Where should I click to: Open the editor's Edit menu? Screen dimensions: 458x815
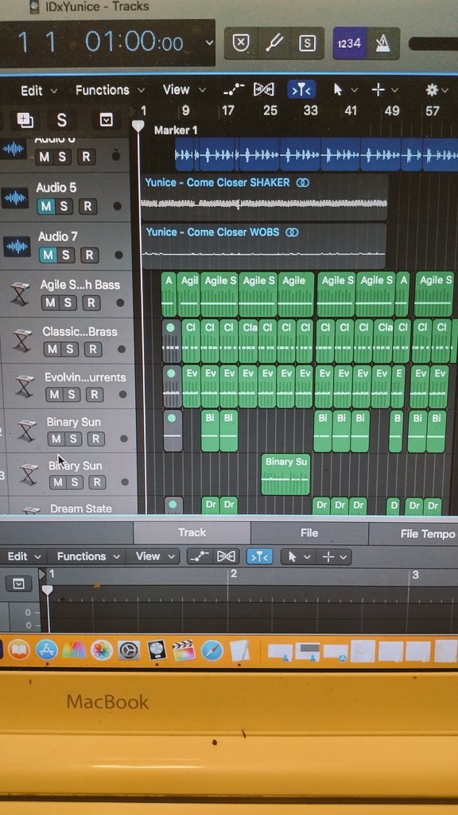tap(24, 556)
